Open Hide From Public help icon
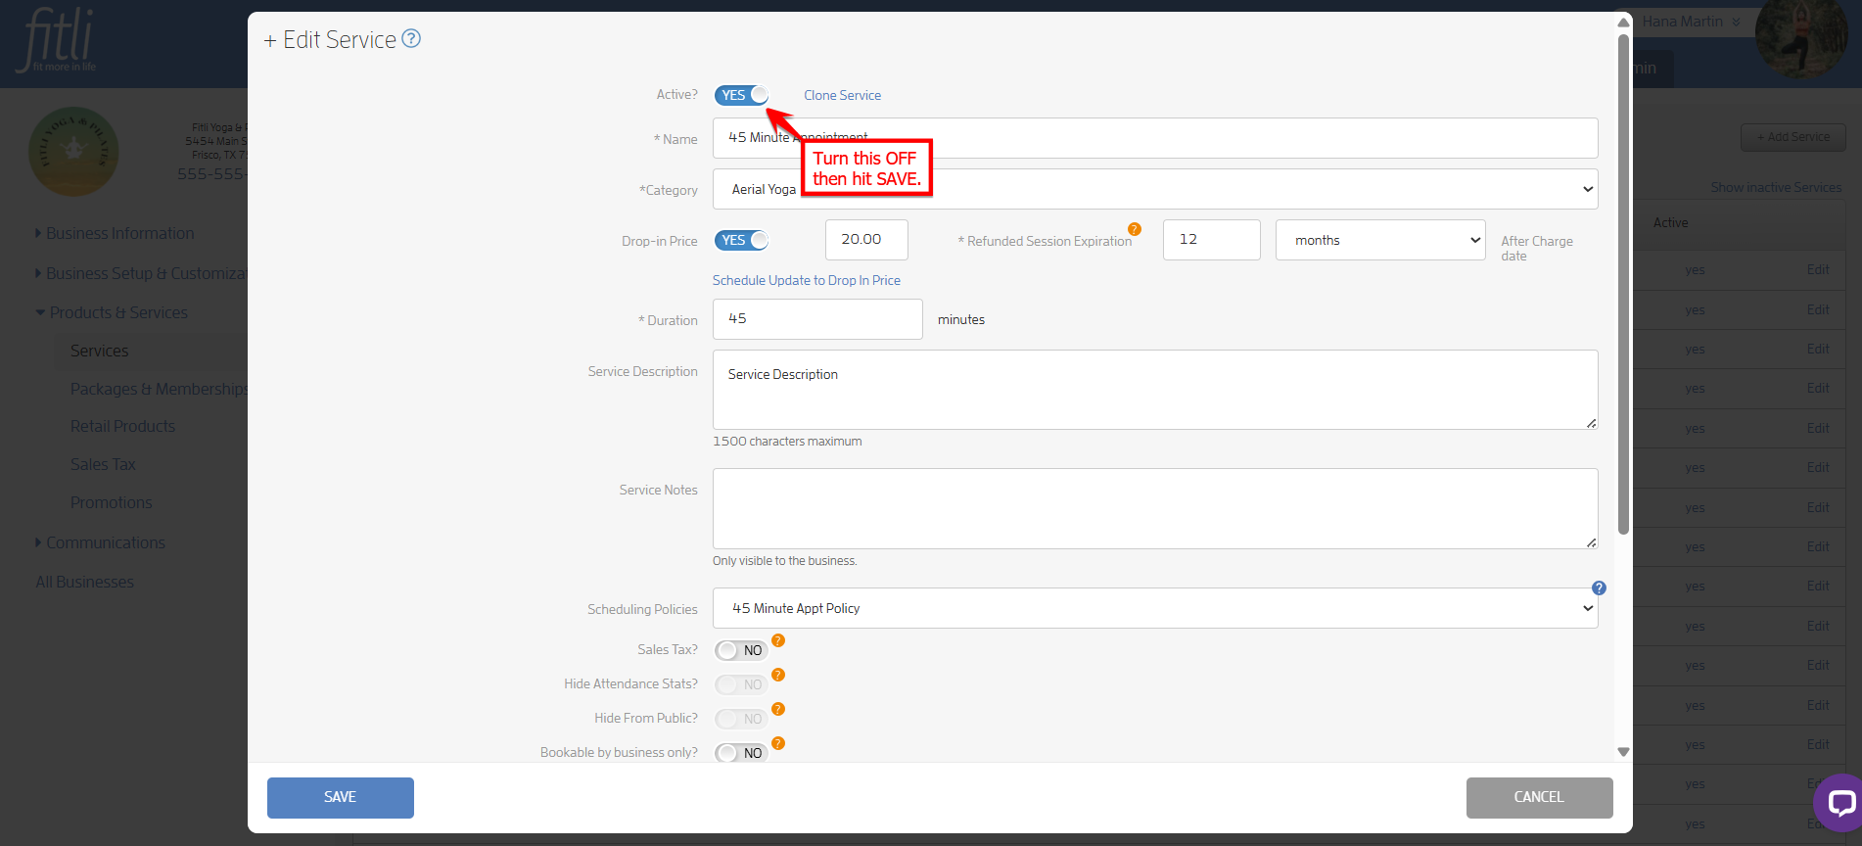 (x=778, y=709)
